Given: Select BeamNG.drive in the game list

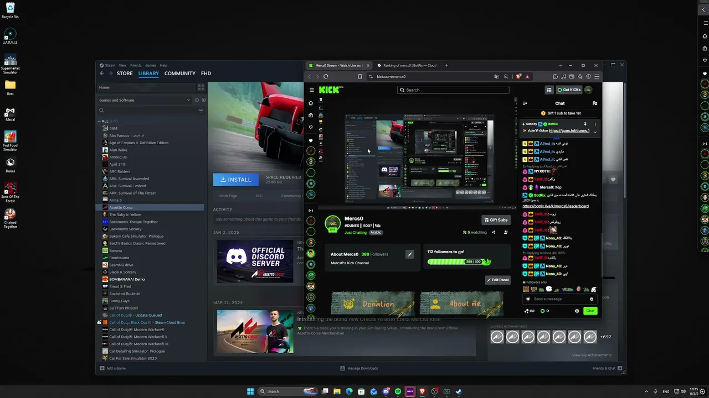Looking at the screenshot, I should coord(121,265).
